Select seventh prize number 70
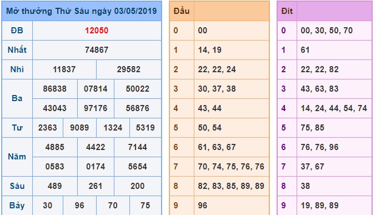The width and height of the screenshot is (376, 215). click(x=113, y=206)
